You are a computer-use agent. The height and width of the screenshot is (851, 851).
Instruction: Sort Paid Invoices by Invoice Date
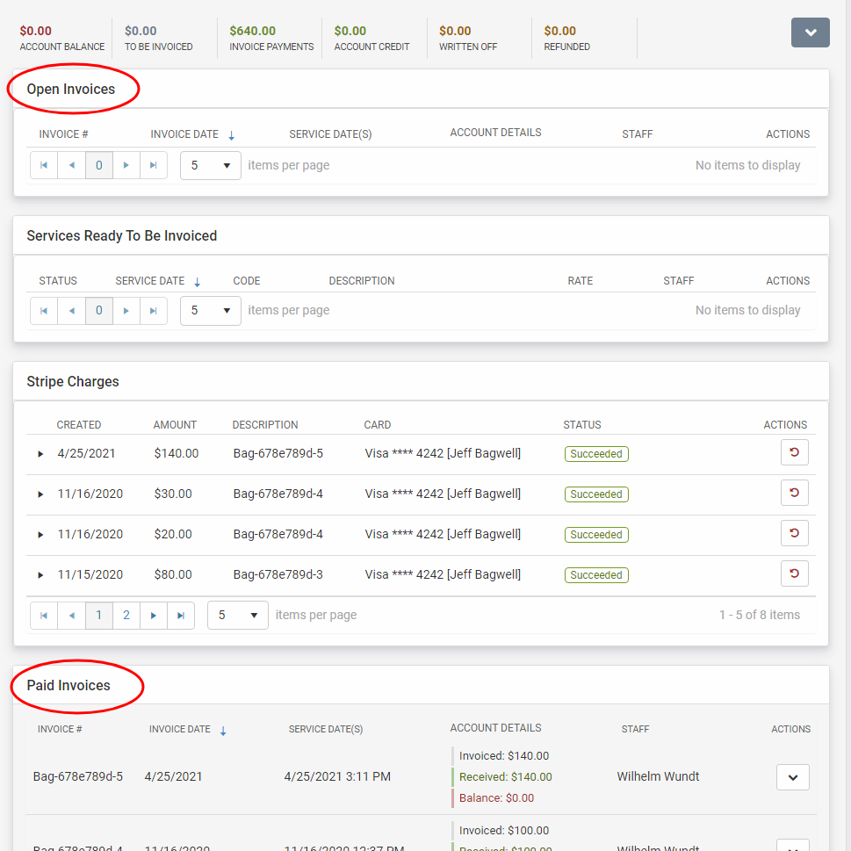[x=180, y=729]
